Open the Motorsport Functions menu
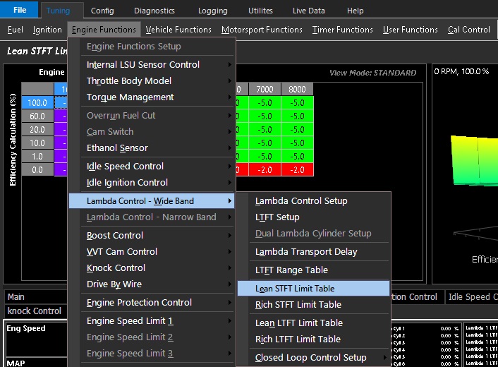Image resolution: width=498 pixels, height=367 pixels. (x=262, y=30)
